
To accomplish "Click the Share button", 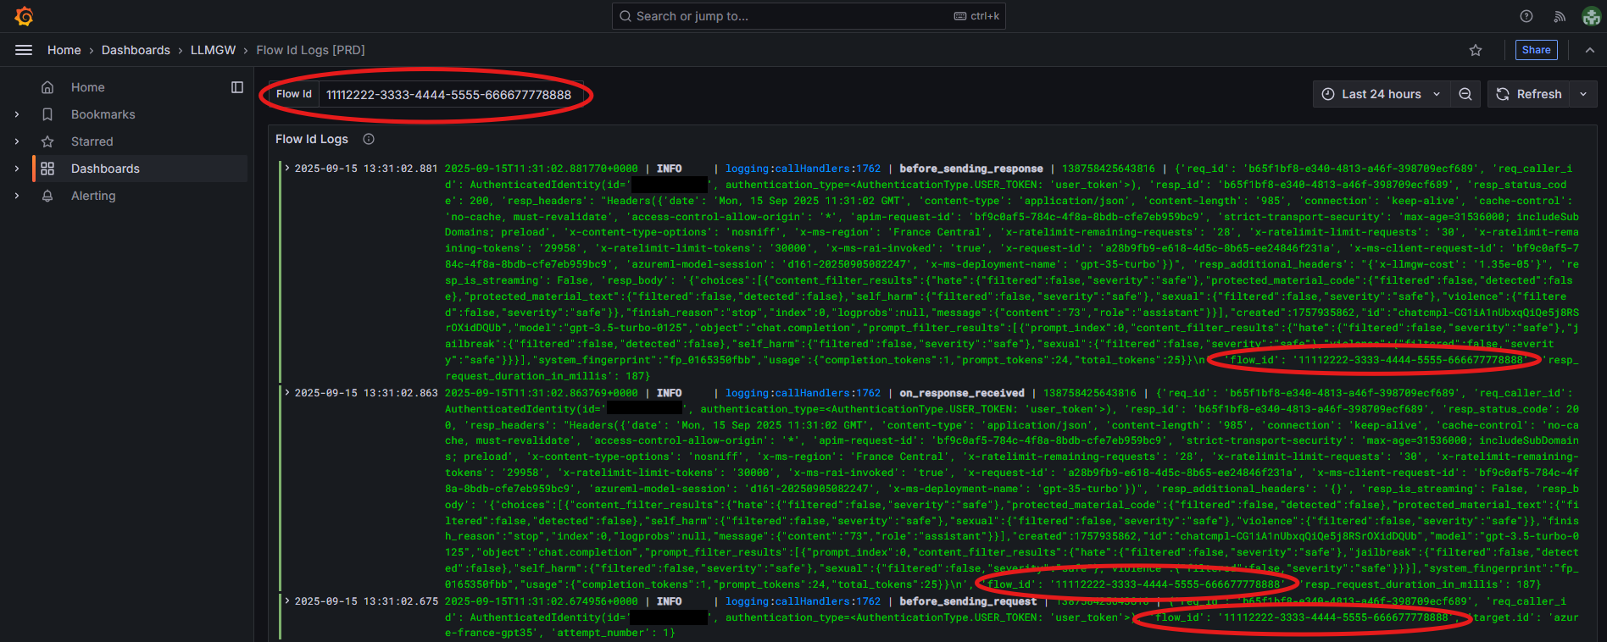I will click(1536, 50).
